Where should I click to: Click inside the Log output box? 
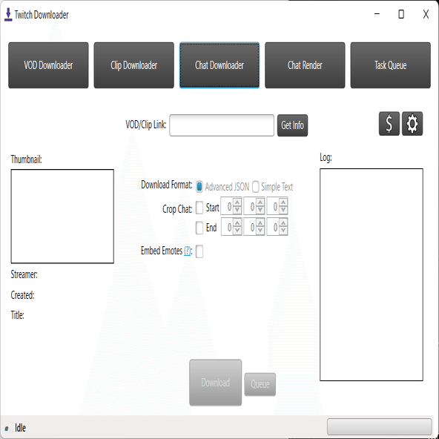point(372,274)
